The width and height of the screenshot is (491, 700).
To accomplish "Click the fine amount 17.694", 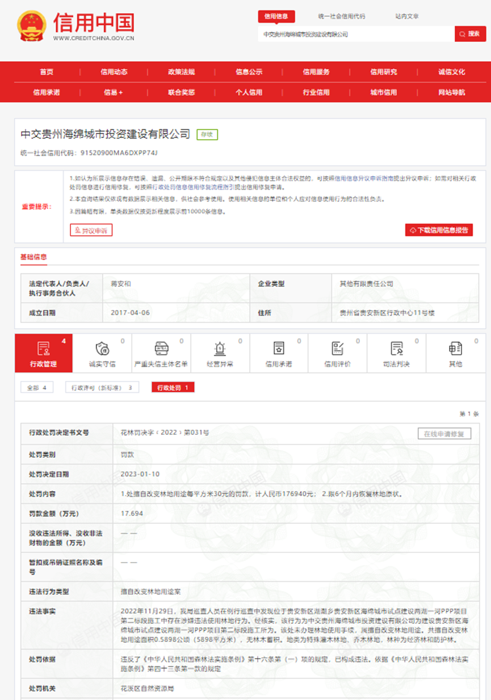I will click(132, 513).
